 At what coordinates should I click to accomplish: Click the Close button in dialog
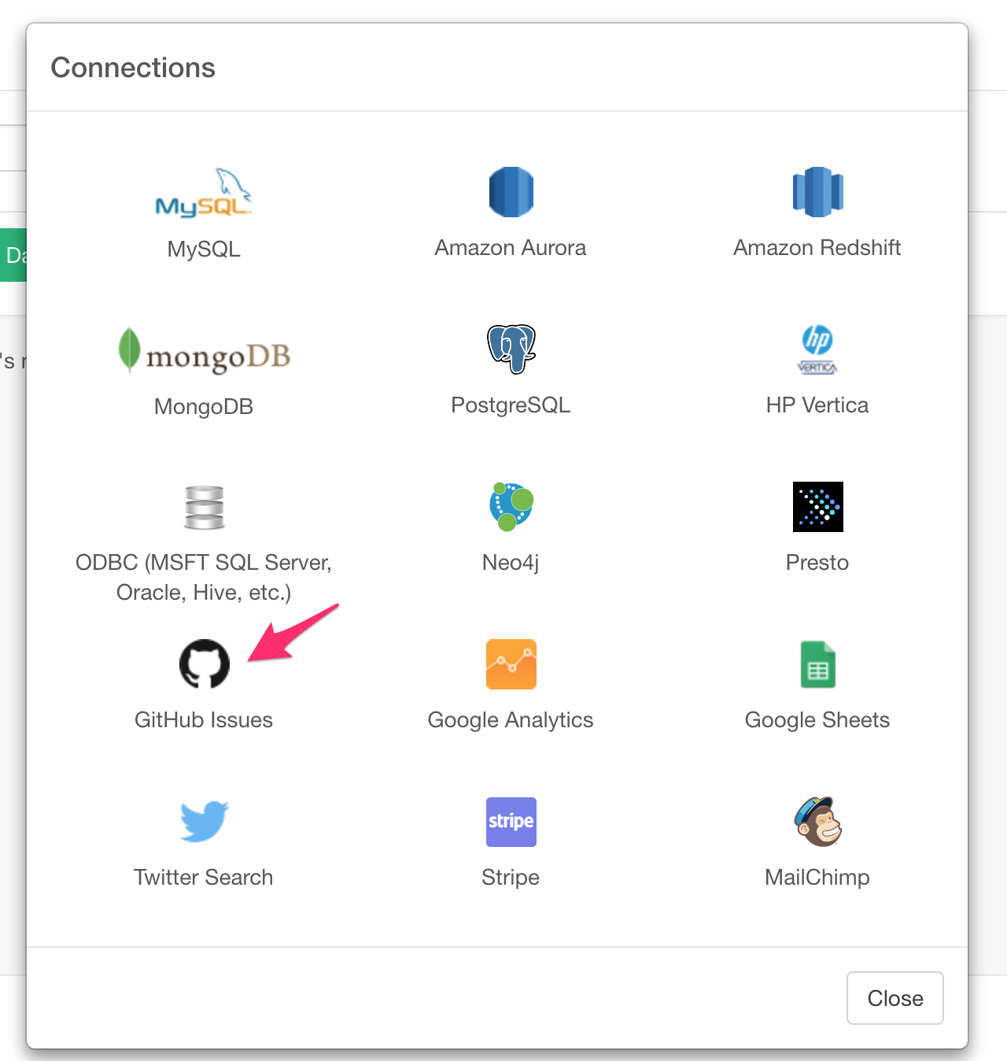point(895,998)
